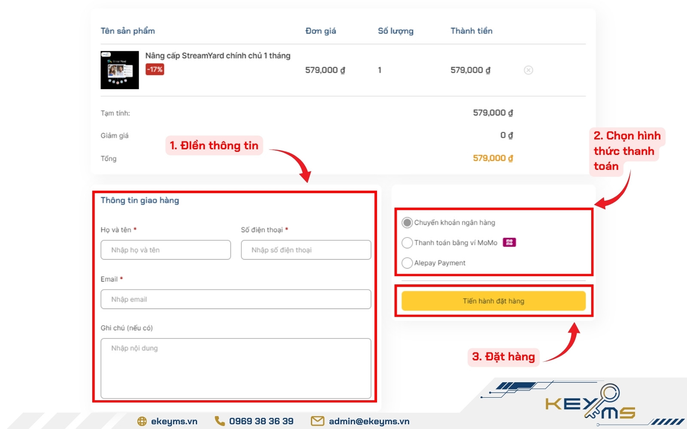
Task: Select the Tên sản phẩm column header
Action: point(128,31)
